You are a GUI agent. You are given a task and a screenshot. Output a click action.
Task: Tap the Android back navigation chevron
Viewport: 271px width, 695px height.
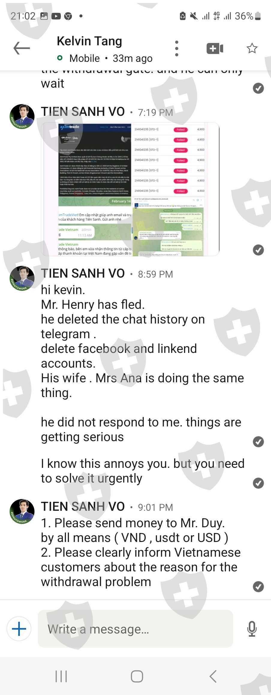click(x=213, y=676)
